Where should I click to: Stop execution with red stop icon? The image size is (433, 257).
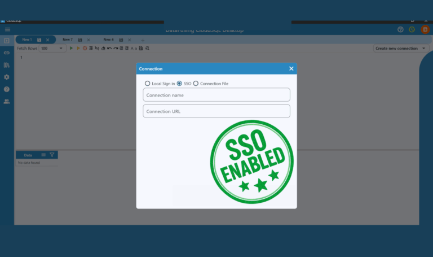coord(85,48)
